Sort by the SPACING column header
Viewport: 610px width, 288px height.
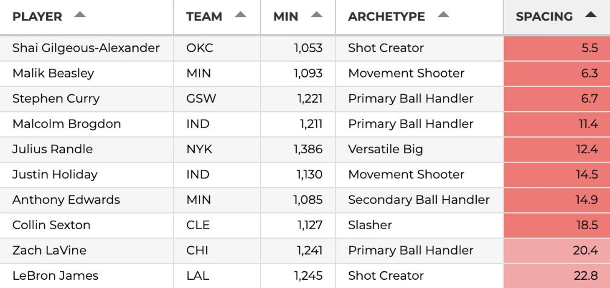click(x=544, y=17)
